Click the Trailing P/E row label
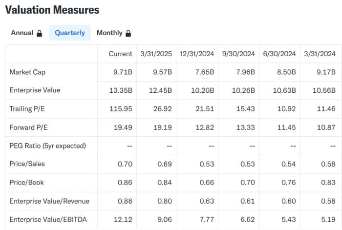 coord(27,109)
